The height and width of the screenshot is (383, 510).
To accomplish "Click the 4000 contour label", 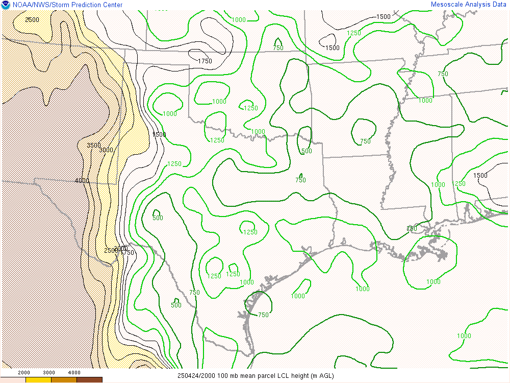I will pos(82,181).
